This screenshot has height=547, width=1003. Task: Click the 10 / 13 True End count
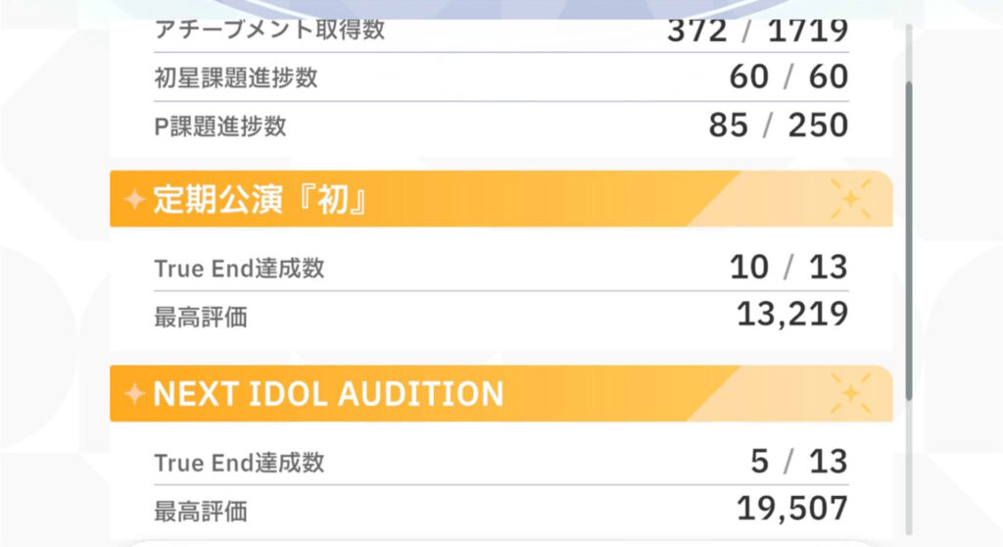click(x=788, y=268)
